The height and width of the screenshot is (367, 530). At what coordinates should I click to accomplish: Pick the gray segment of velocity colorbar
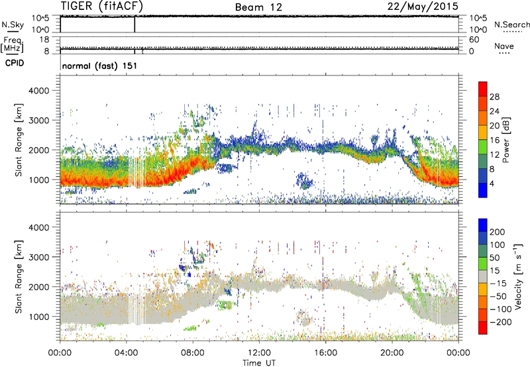pos(483,276)
